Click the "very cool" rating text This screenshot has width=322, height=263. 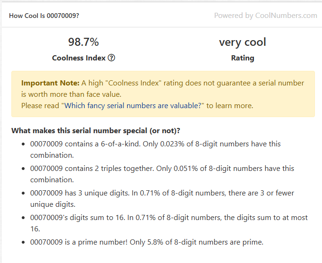(x=243, y=42)
